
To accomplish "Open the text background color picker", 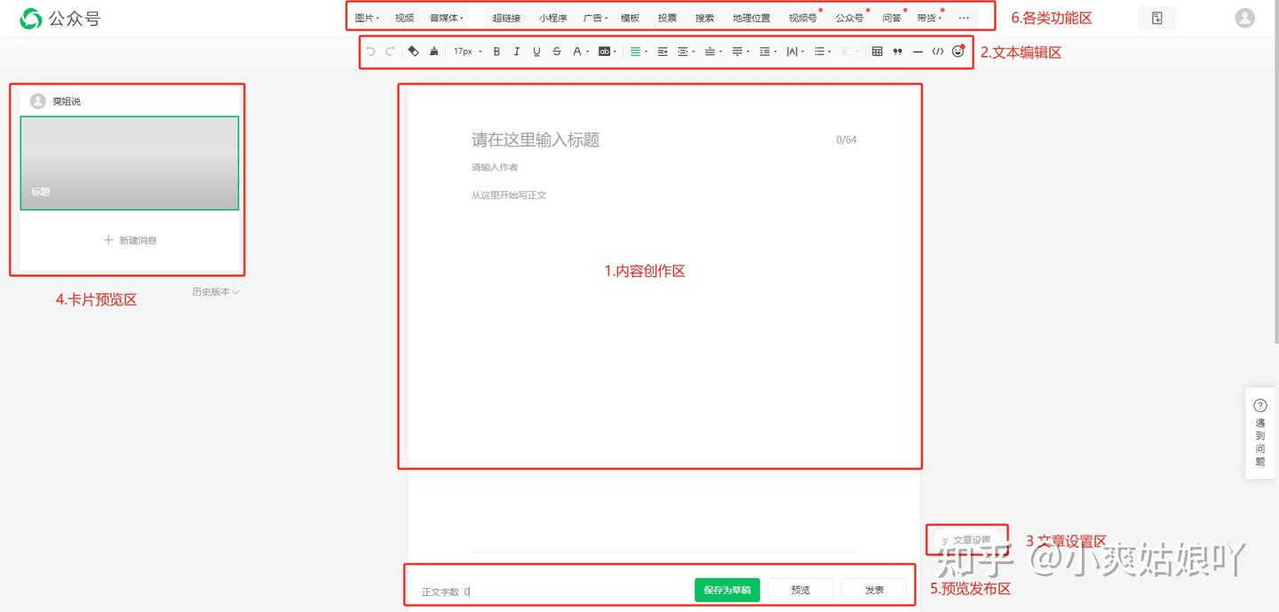I will tap(608, 52).
